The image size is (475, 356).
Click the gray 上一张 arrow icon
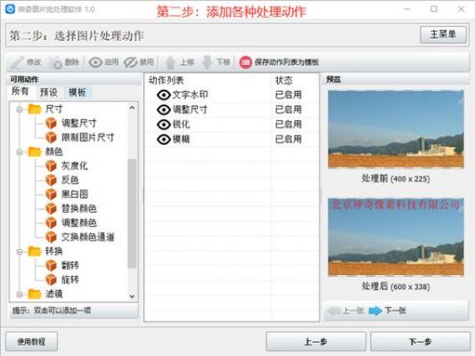[x=334, y=311]
